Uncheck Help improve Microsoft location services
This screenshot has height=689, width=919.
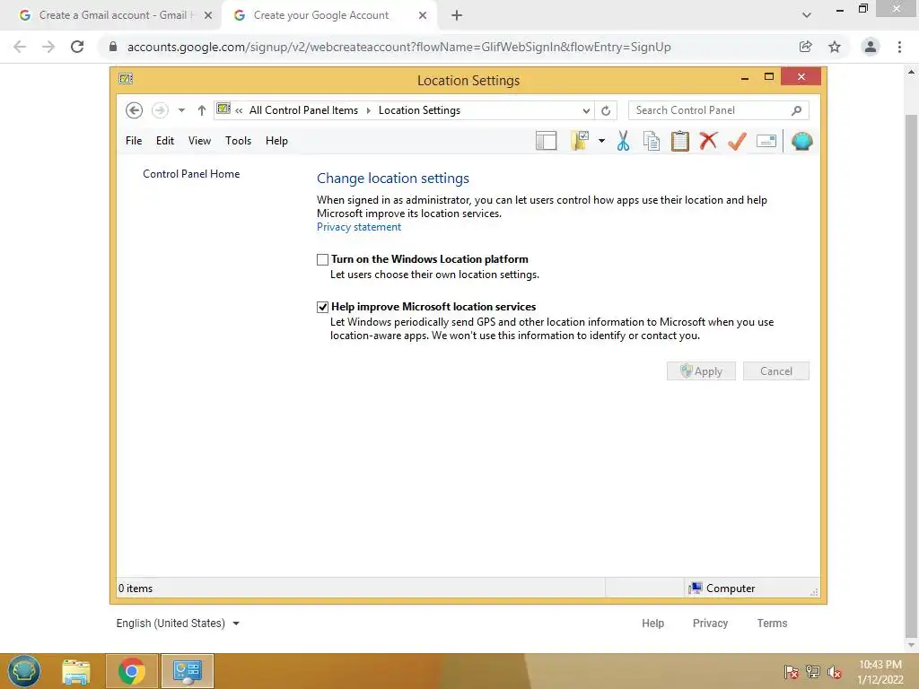pyautogui.click(x=322, y=307)
